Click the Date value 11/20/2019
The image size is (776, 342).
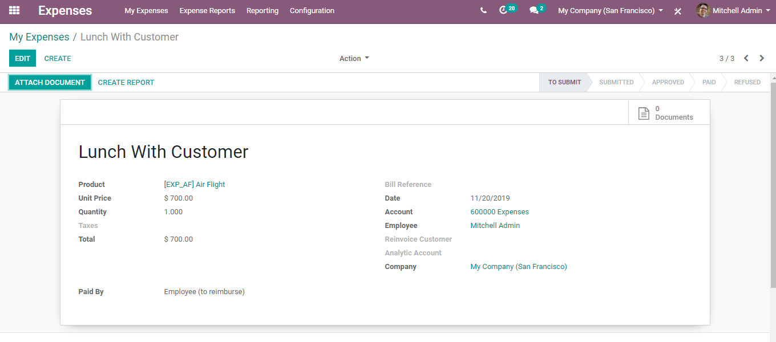(490, 198)
